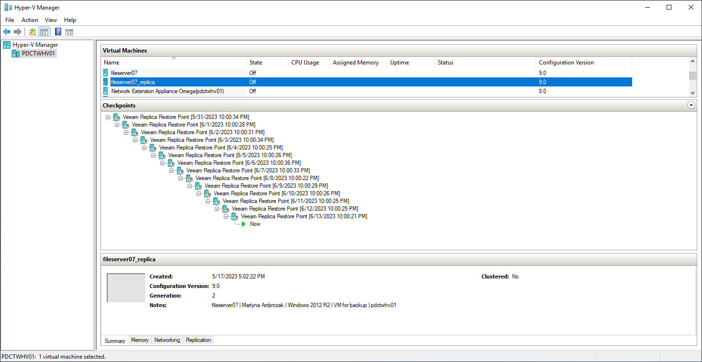The image size is (702, 362).
Task: Click the 6/10/2023 restore point checkpoint icon
Action: pyautogui.click(x=207, y=193)
